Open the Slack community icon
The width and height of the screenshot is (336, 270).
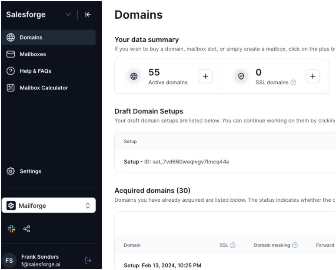click(x=11, y=229)
